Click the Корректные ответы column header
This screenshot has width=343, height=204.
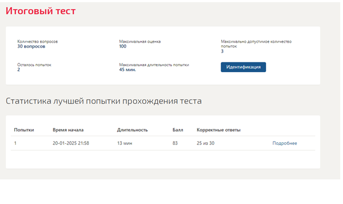coord(218,130)
